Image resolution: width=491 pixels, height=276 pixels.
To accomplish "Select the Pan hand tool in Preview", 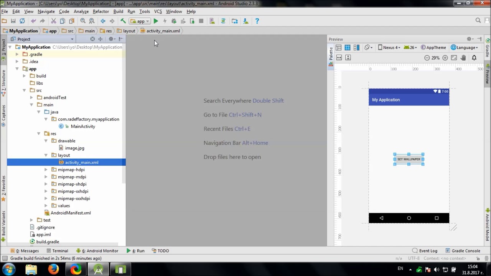I will point(463,58).
